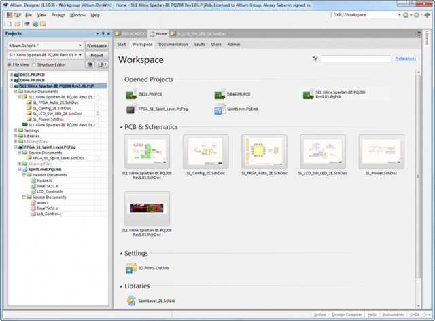Image resolution: width=435 pixels, height=321 pixels.
Task: Click the green navigate back arrow icon
Action: pyautogui.click(x=406, y=15)
